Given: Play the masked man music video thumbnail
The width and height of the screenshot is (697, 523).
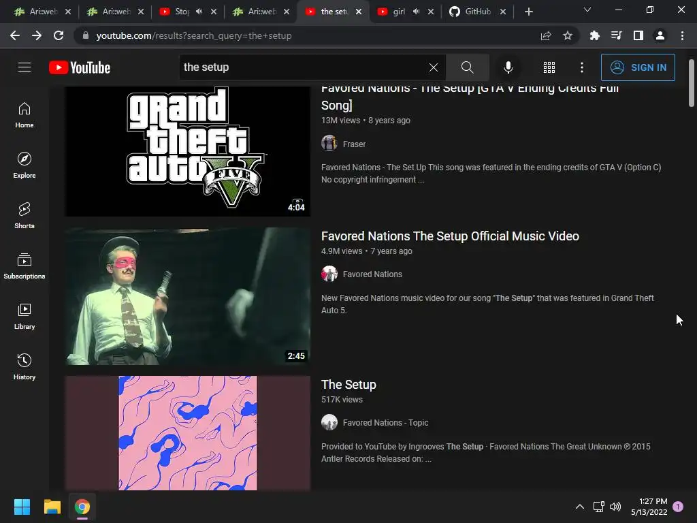Looking at the screenshot, I should point(188,296).
